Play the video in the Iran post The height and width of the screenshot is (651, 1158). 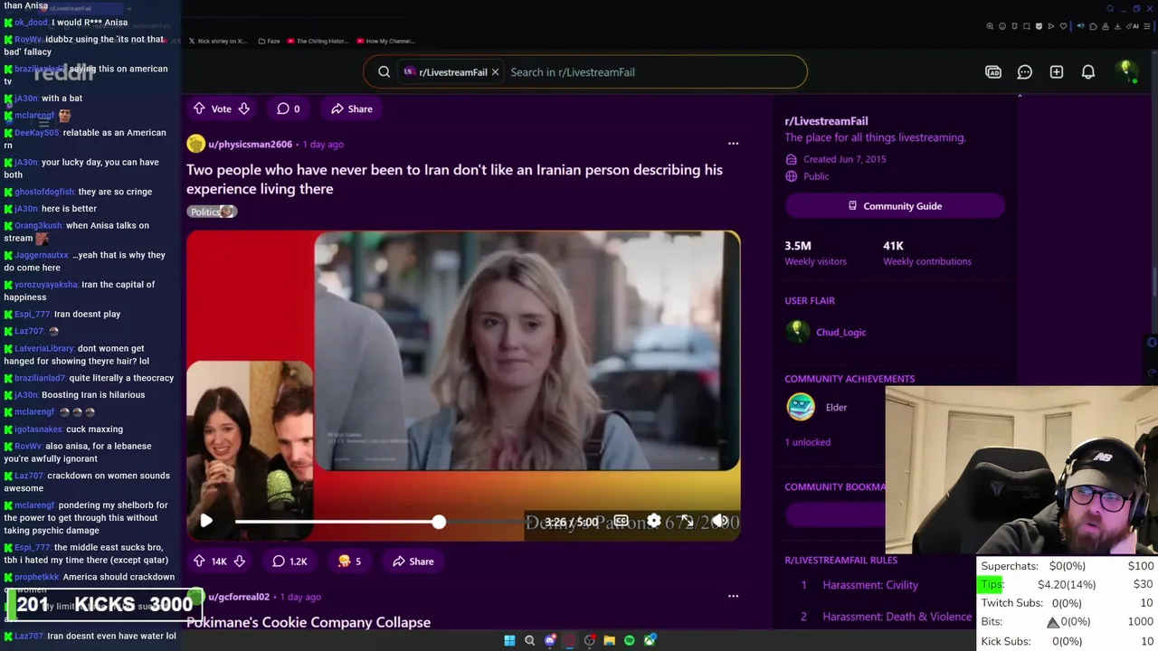click(206, 521)
